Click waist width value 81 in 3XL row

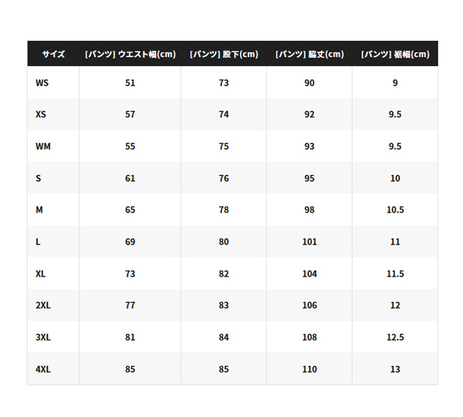pyautogui.click(x=130, y=337)
